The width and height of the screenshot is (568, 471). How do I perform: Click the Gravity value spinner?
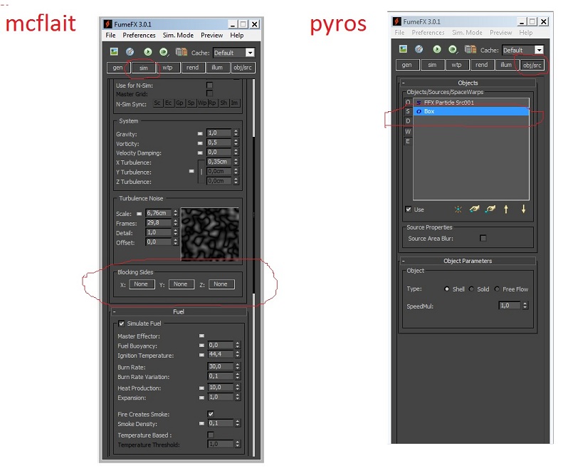click(236, 133)
